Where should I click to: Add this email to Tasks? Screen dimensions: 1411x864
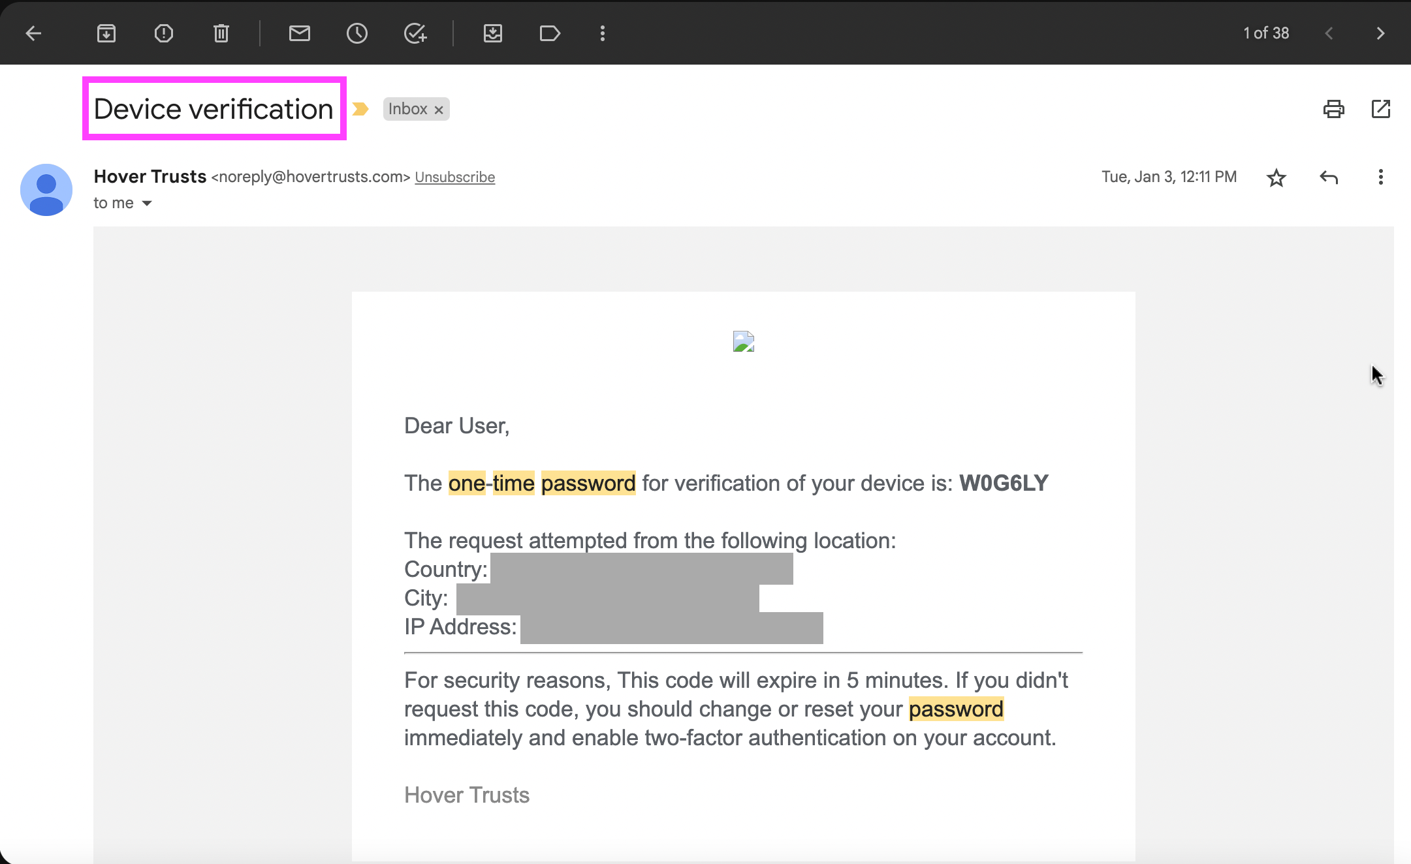click(x=415, y=33)
